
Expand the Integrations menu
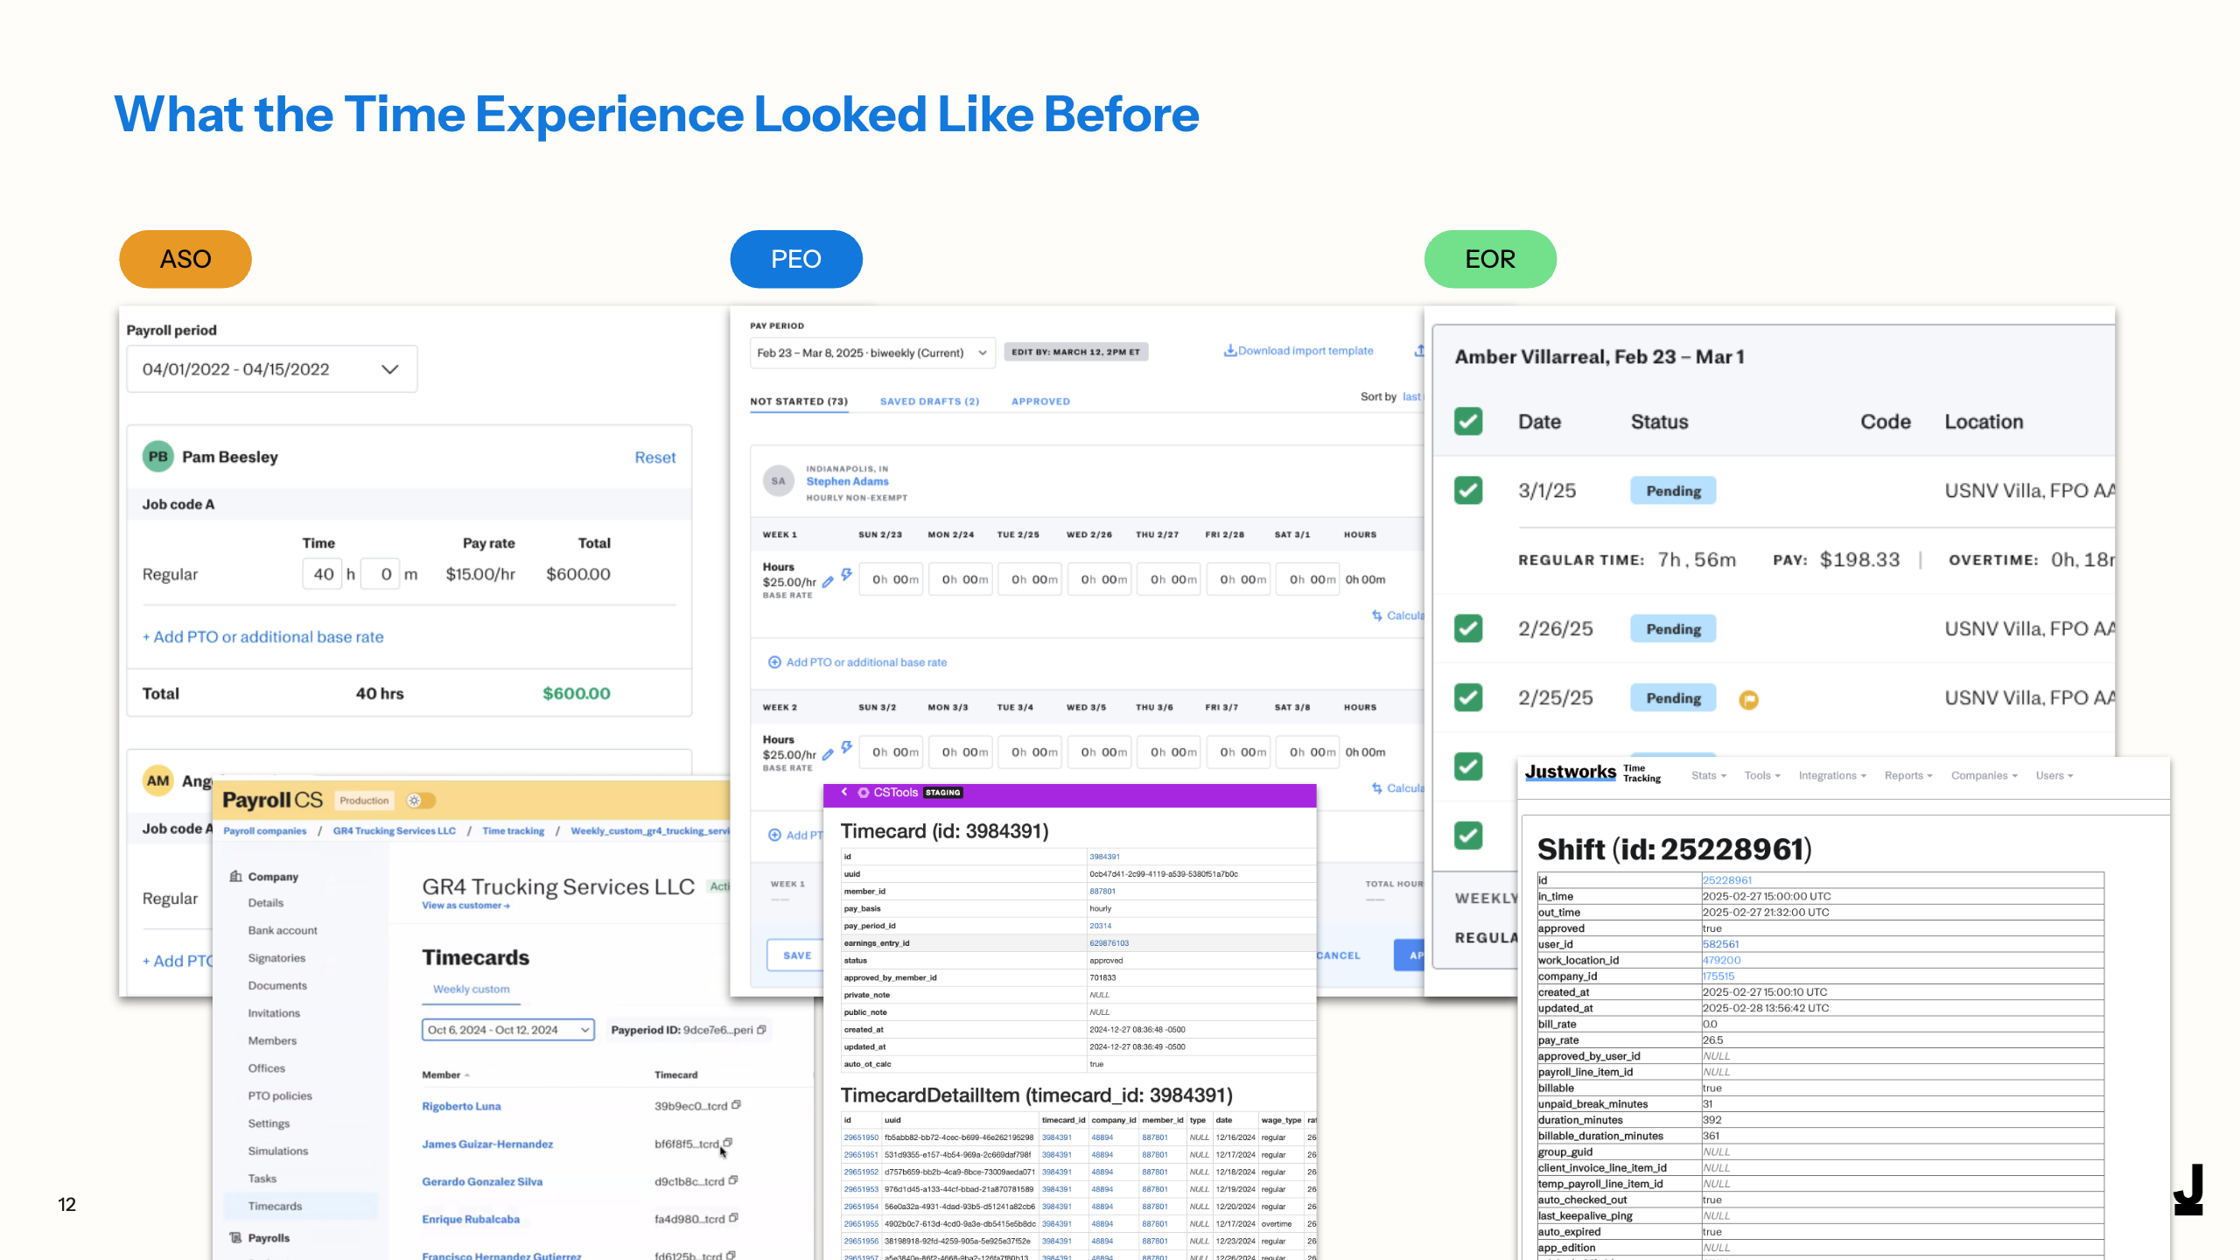(1832, 775)
